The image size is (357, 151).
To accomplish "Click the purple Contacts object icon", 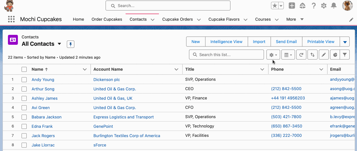I will tap(13, 40).
